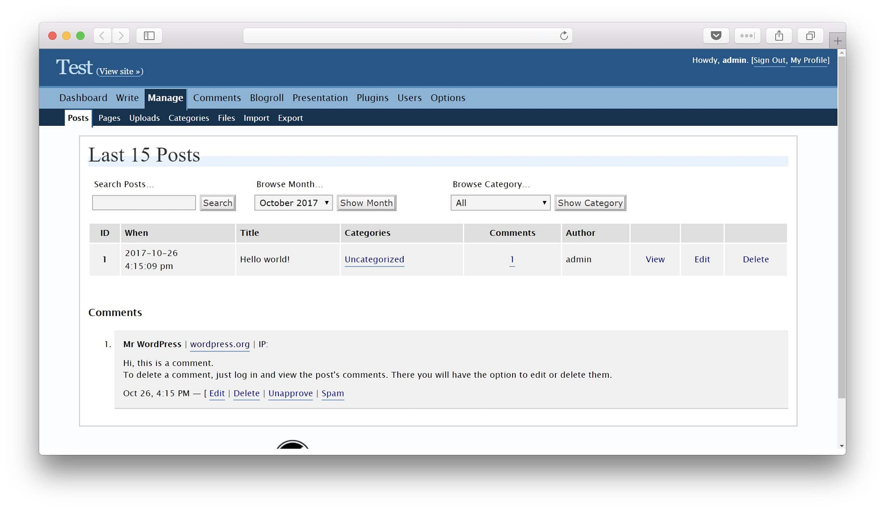Click the Share icon in the toolbar
The image size is (885, 511).
(779, 35)
